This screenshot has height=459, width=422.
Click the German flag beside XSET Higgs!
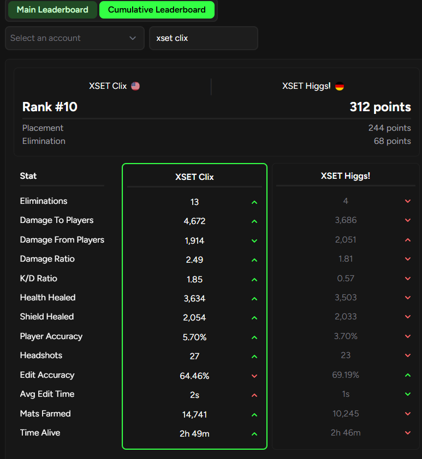pyautogui.click(x=340, y=86)
